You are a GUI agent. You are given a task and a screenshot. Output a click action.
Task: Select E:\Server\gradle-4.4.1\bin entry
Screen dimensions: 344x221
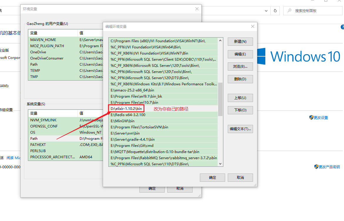coord(163,139)
